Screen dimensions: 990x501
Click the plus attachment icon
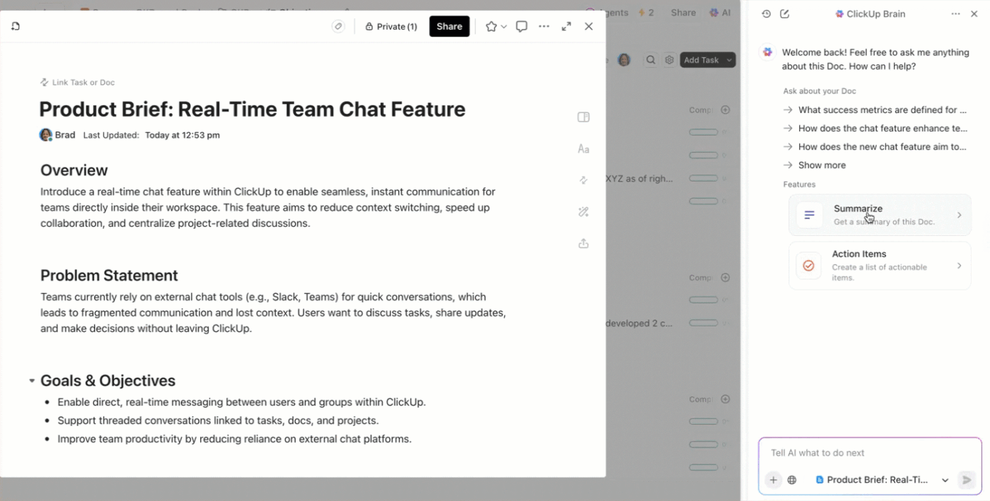[773, 480]
